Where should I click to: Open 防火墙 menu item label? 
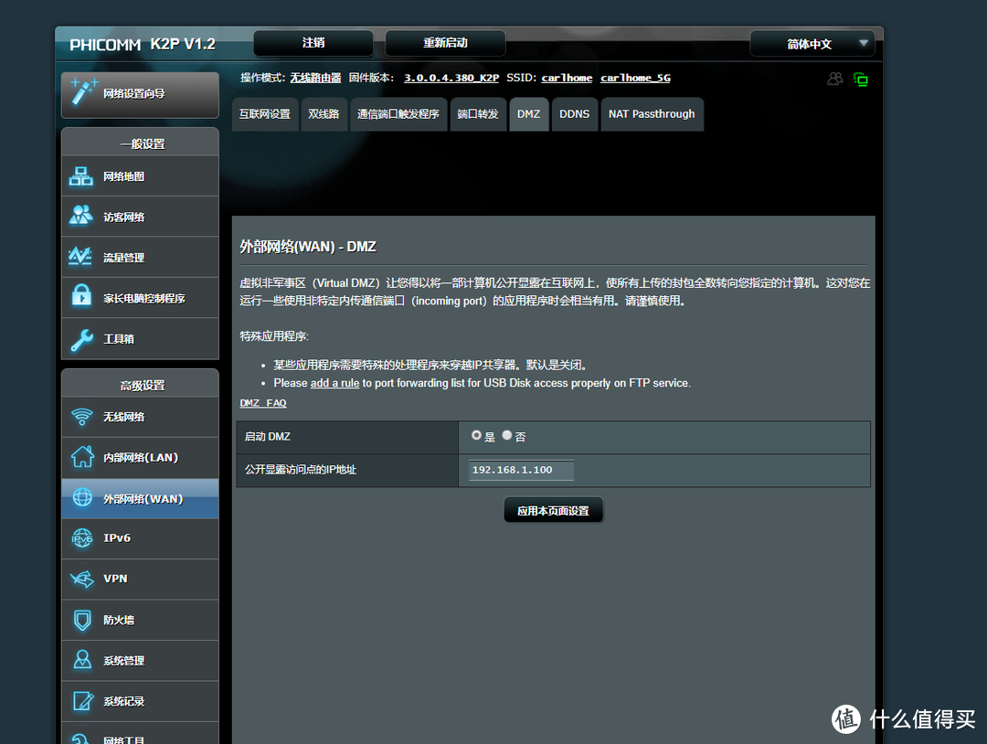tap(119, 620)
